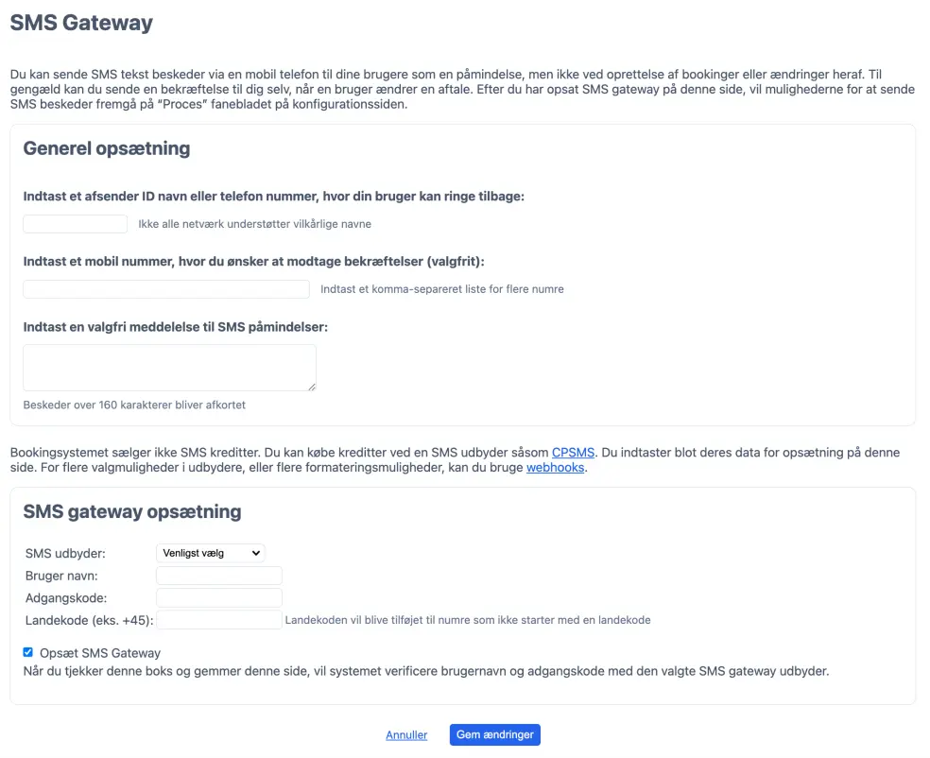Click the "Adgangskode:" label
This screenshot has height=758, width=930.
tap(66, 598)
